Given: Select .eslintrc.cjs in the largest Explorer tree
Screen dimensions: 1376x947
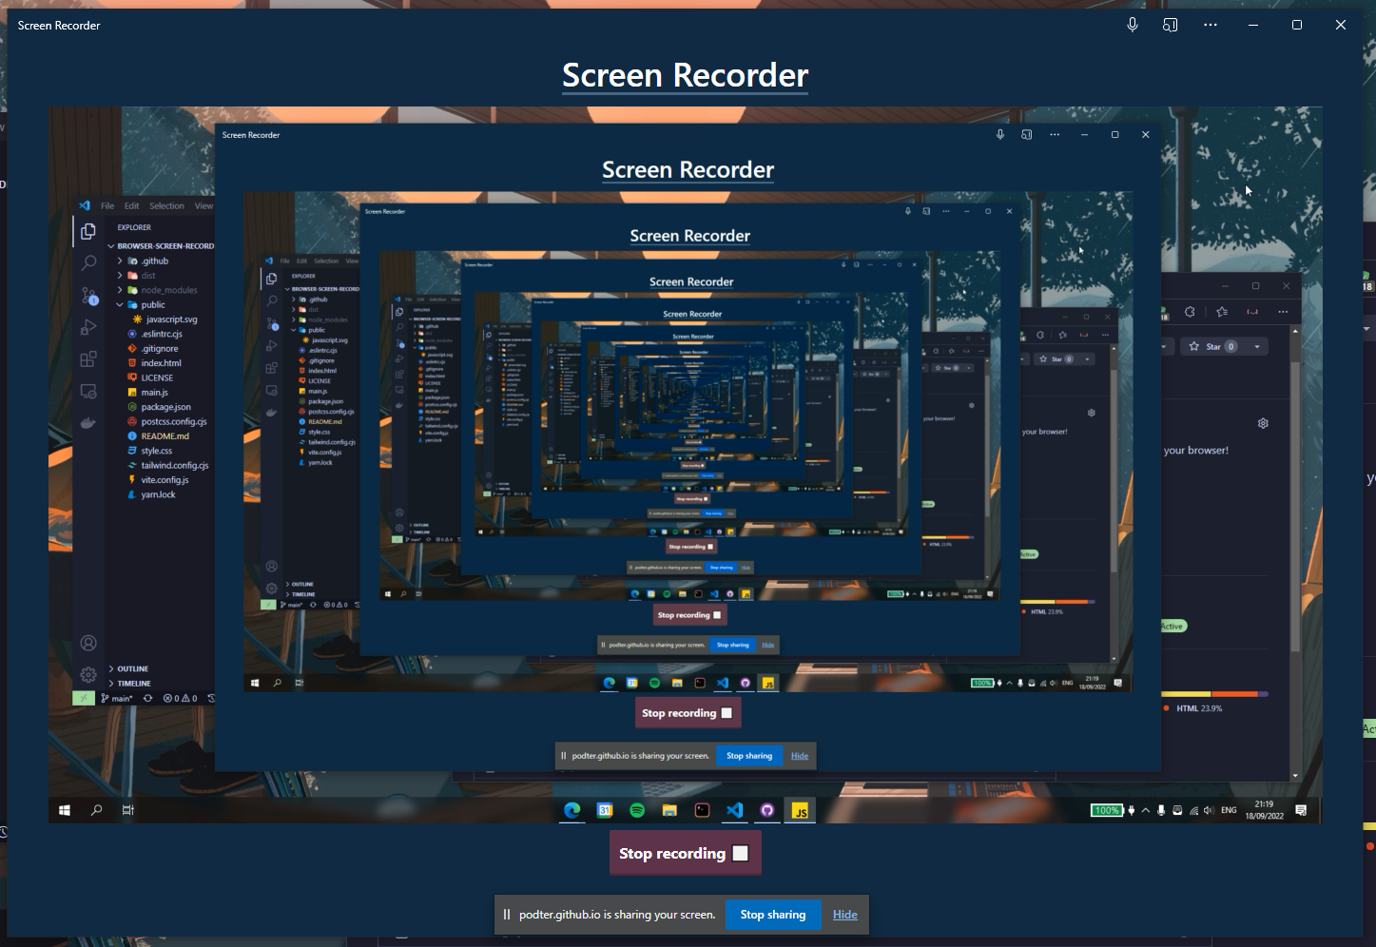Looking at the screenshot, I should 162,334.
